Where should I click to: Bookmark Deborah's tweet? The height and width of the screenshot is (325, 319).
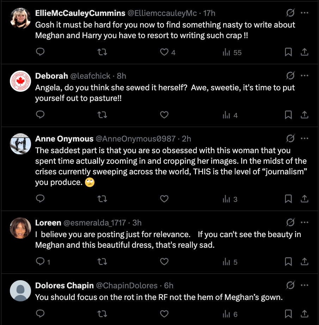(288, 115)
